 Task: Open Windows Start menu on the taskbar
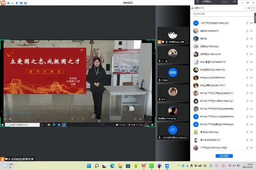89,166
